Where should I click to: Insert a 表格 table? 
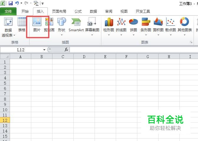22,24
